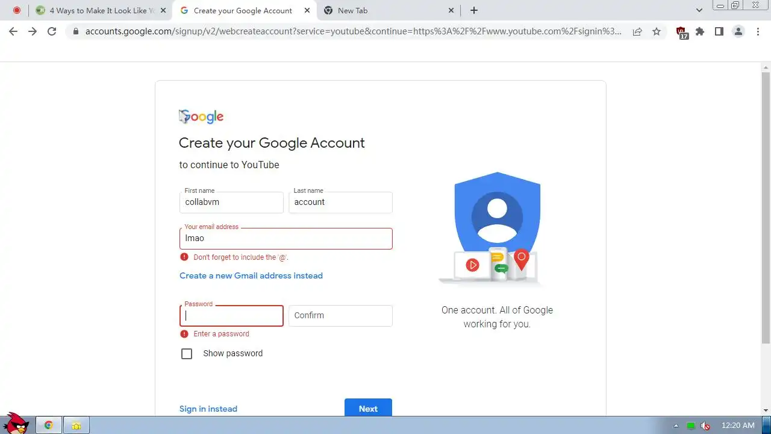Screen dimensions: 771x434
Task: Open the 12:20 AM clock
Action: click(x=738, y=426)
